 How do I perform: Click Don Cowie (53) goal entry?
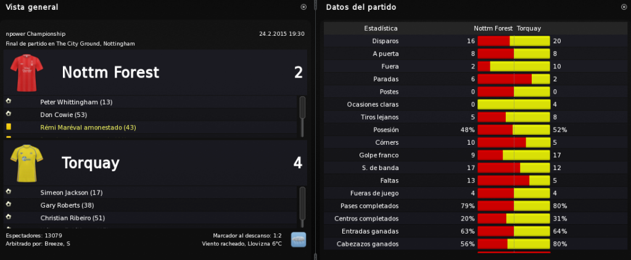64,115
